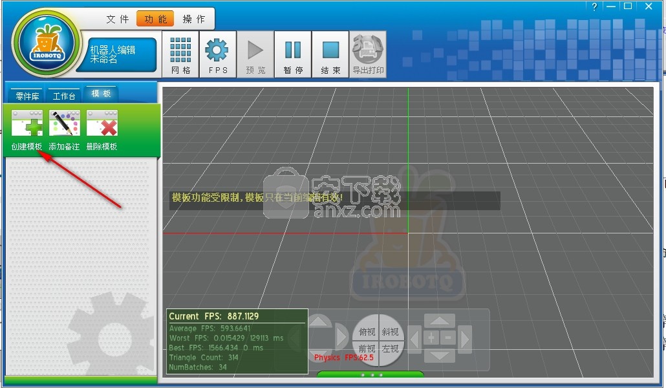Pan camera up with square up arrow
Viewport: 666px width, 388px height.
tap(440, 321)
